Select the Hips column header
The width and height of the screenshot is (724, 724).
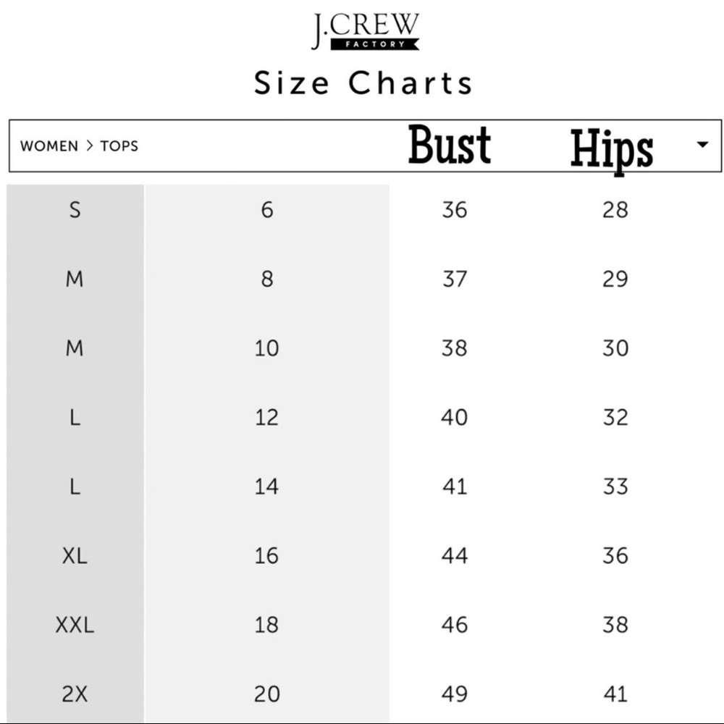[612, 148]
